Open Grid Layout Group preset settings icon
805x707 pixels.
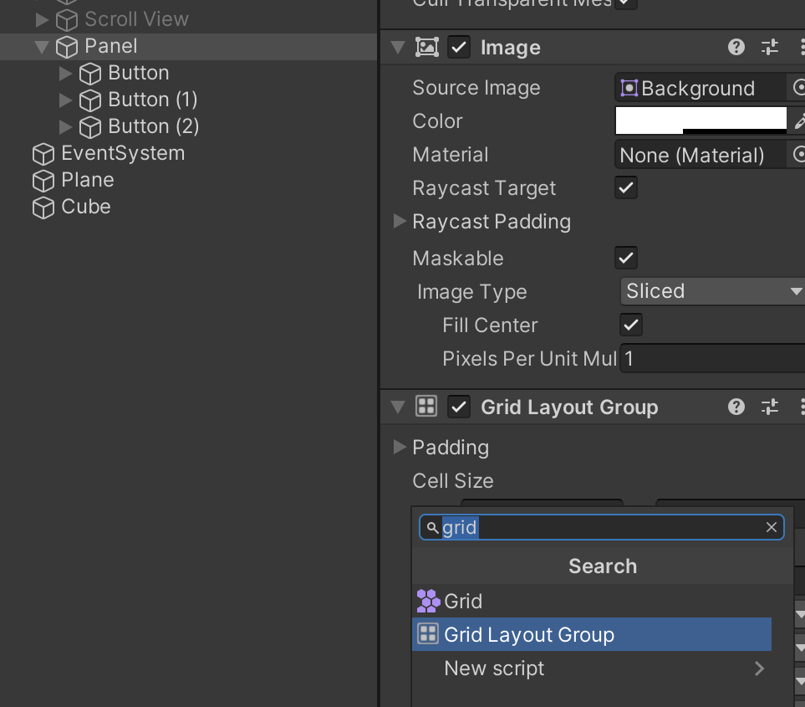click(x=770, y=407)
